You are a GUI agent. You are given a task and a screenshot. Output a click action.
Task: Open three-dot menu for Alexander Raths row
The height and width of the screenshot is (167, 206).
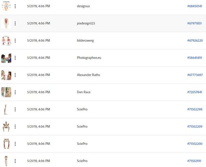tap(15, 75)
